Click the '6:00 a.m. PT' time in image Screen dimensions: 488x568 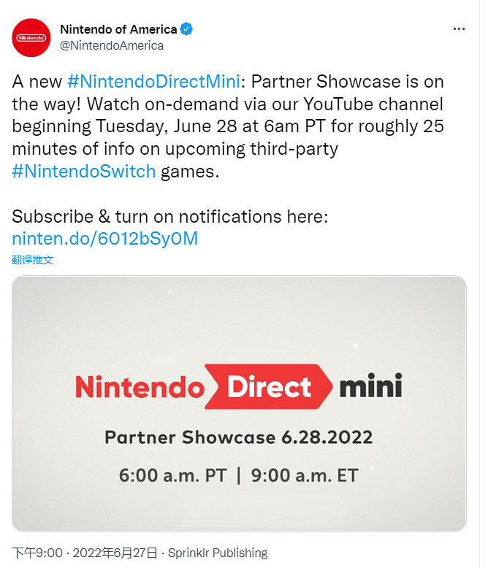172,475
